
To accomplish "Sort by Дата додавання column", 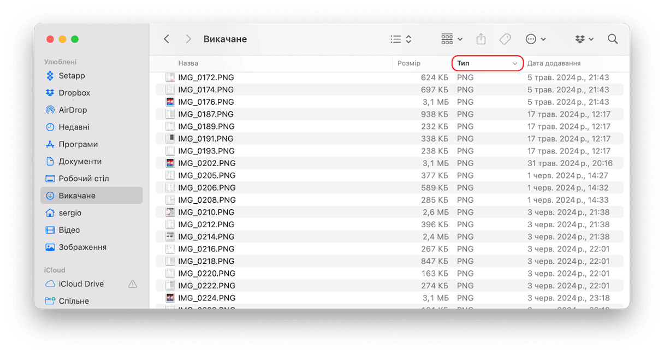I will 554,63.
